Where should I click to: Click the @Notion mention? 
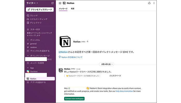63,52
